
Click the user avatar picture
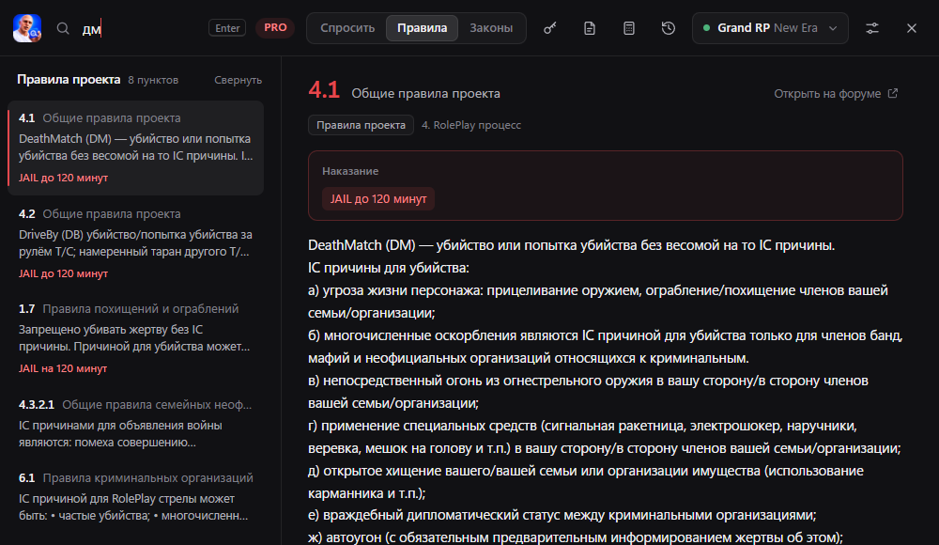point(27,28)
